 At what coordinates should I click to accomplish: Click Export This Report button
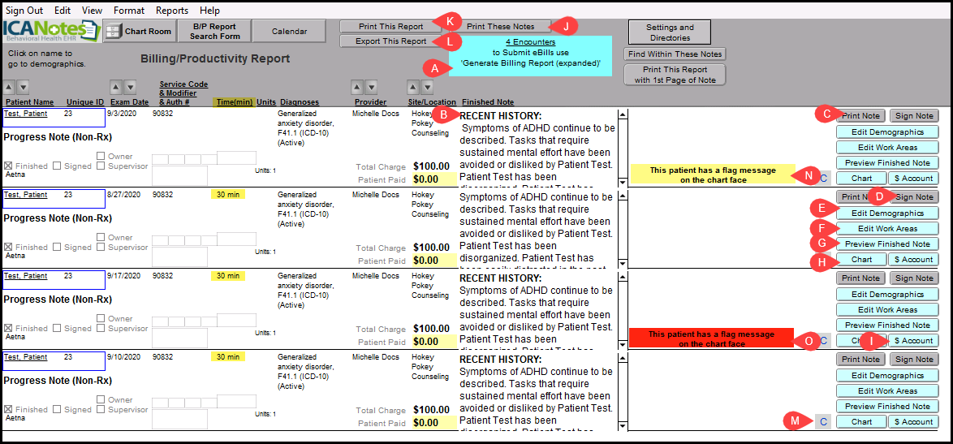[390, 41]
